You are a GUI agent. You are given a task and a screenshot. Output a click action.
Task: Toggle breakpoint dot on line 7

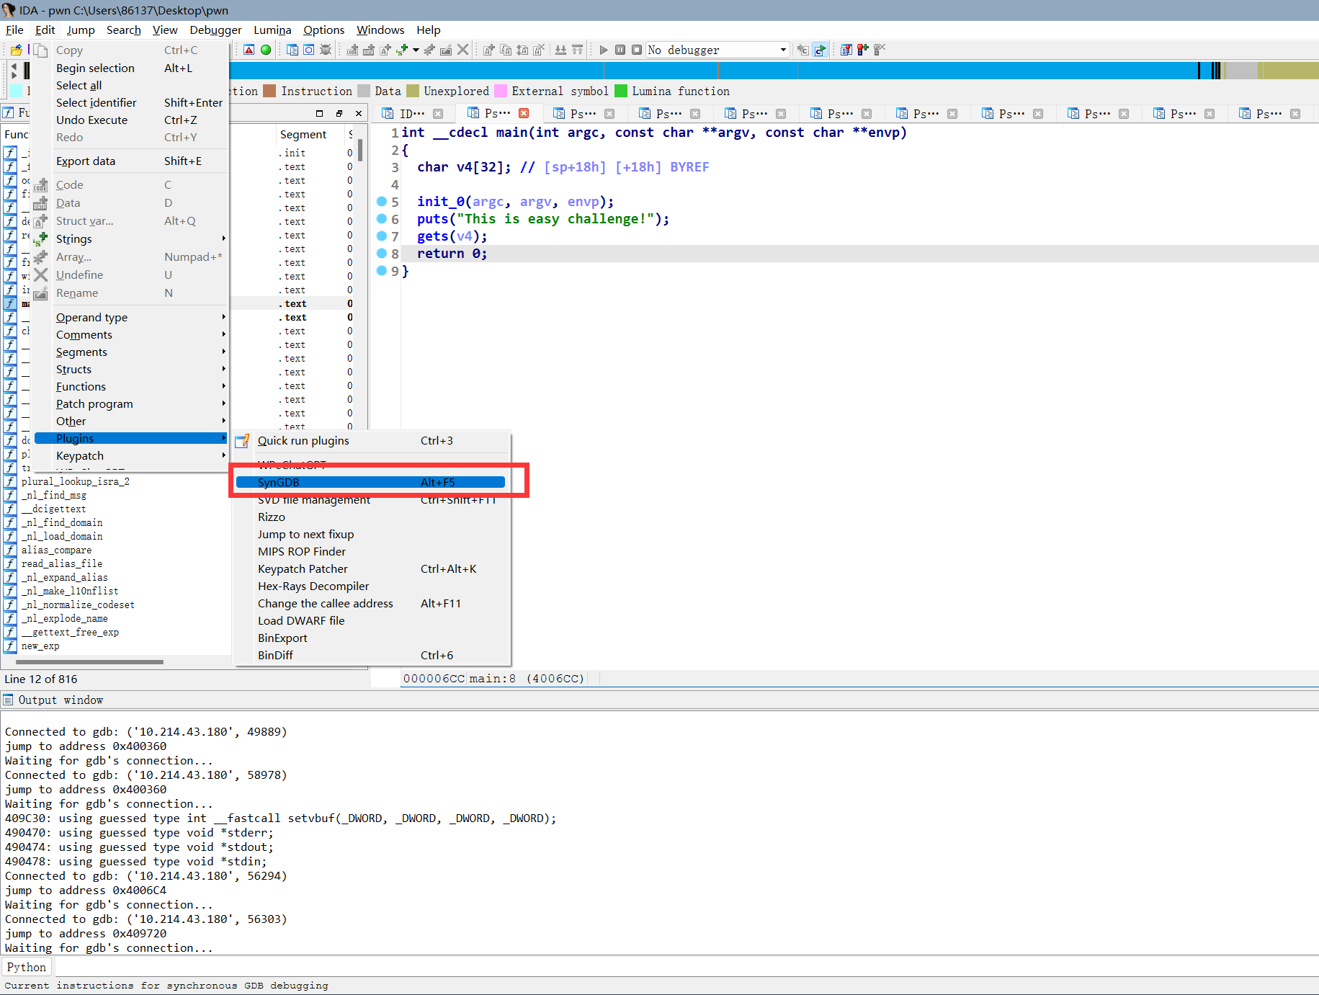382,236
